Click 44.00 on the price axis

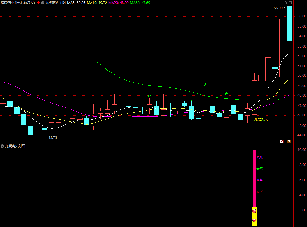pyautogui.click(x=302, y=135)
